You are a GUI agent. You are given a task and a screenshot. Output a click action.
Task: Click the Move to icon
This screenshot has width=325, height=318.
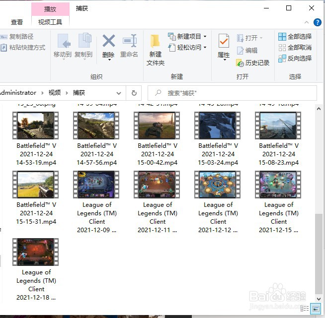tap(64, 41)
